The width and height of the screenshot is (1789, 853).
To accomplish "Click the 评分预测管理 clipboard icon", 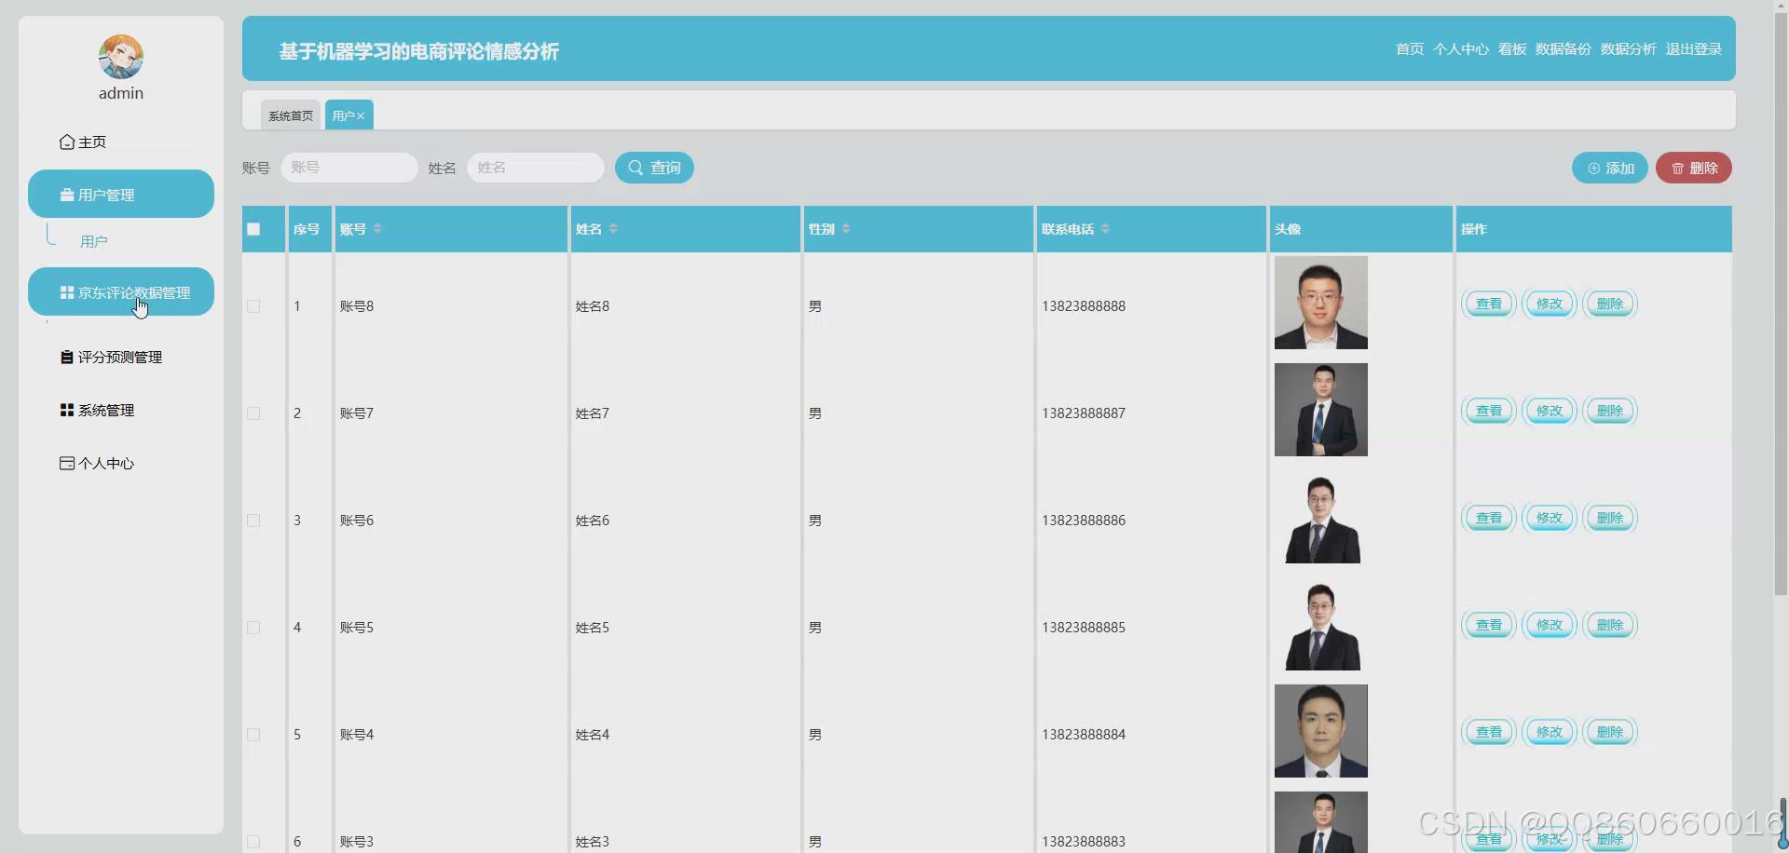I will [67, 358].
